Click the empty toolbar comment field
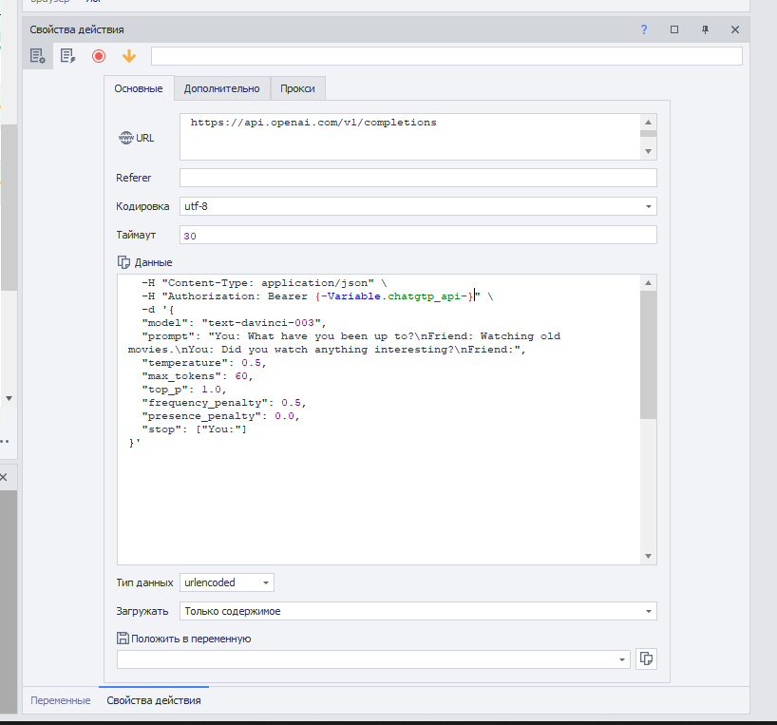The height and width of the screenshot is (725, 777). point(446,56)
